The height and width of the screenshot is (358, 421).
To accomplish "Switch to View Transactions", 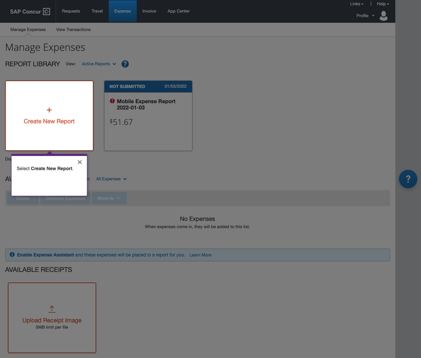I will point(73,30).
